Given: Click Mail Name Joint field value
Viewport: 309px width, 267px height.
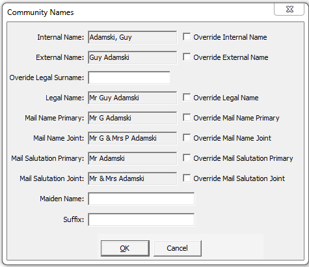Looking at the screenshot, I should pyautogui.click(x=133, y=138).
